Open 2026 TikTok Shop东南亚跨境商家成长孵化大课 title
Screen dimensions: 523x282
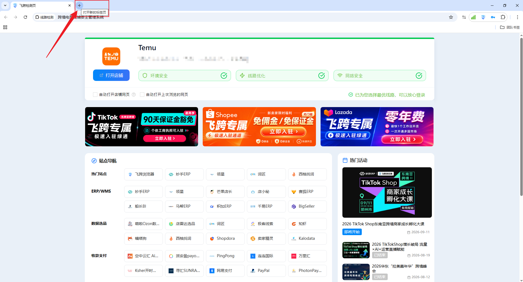[x=383, y=224]
